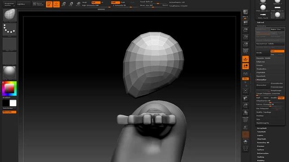This screenshot has height=162, width=289.
Task: Expand Crease subsection
Action: [259, 65]
